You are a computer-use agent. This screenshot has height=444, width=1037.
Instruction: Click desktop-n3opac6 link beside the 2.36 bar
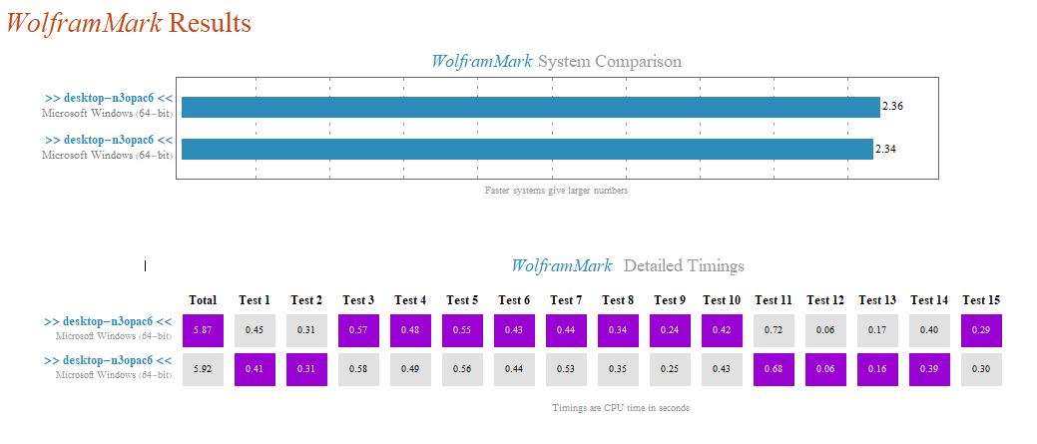coord(109,99)
